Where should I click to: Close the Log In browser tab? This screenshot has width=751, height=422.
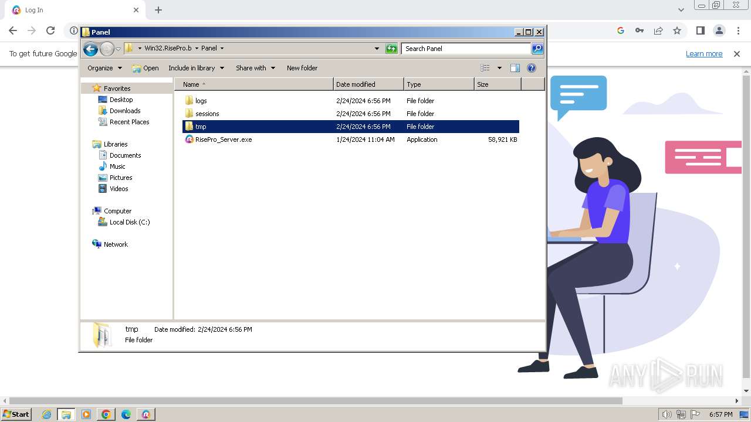[x=136, y=10]
